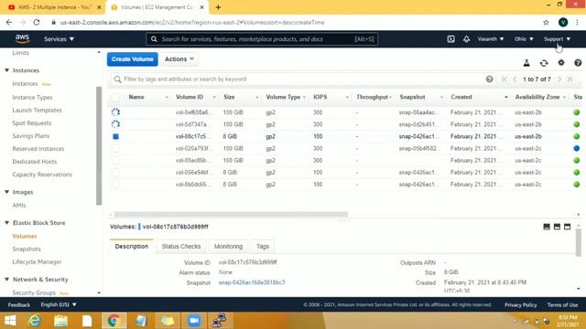Open snapshot snap-0426ac168e3818bc3 link
586x329 pixels.
click(252, 282)
